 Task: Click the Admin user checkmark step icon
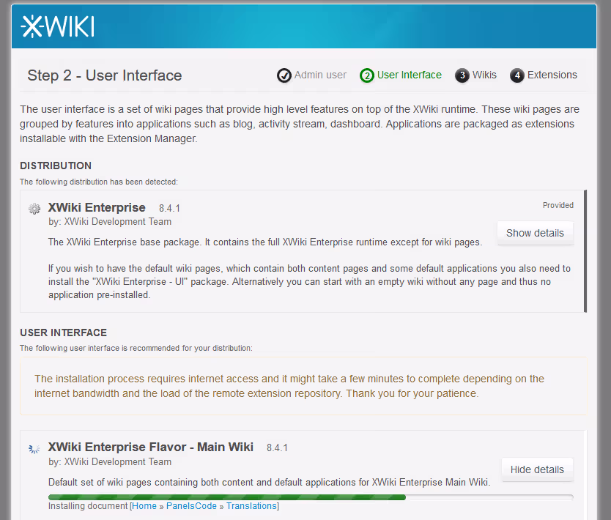coord(284,75)
